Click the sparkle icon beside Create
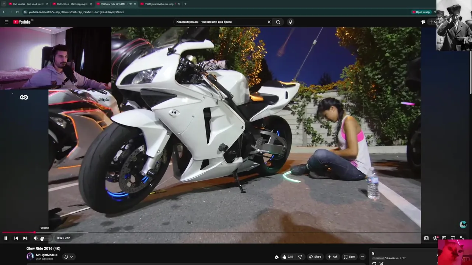This screenshot has height=265, width=472. 423,22
